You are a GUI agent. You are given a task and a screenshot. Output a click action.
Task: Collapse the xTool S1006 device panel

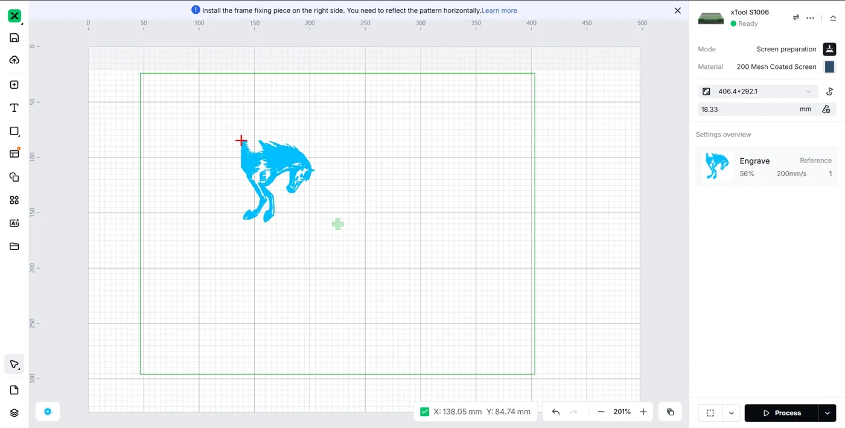point(833,18)
